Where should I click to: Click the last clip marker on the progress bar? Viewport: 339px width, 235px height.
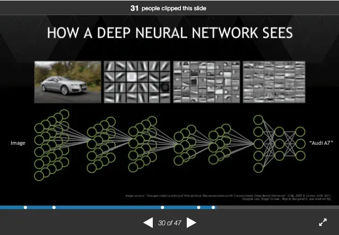tap(213, 207)
